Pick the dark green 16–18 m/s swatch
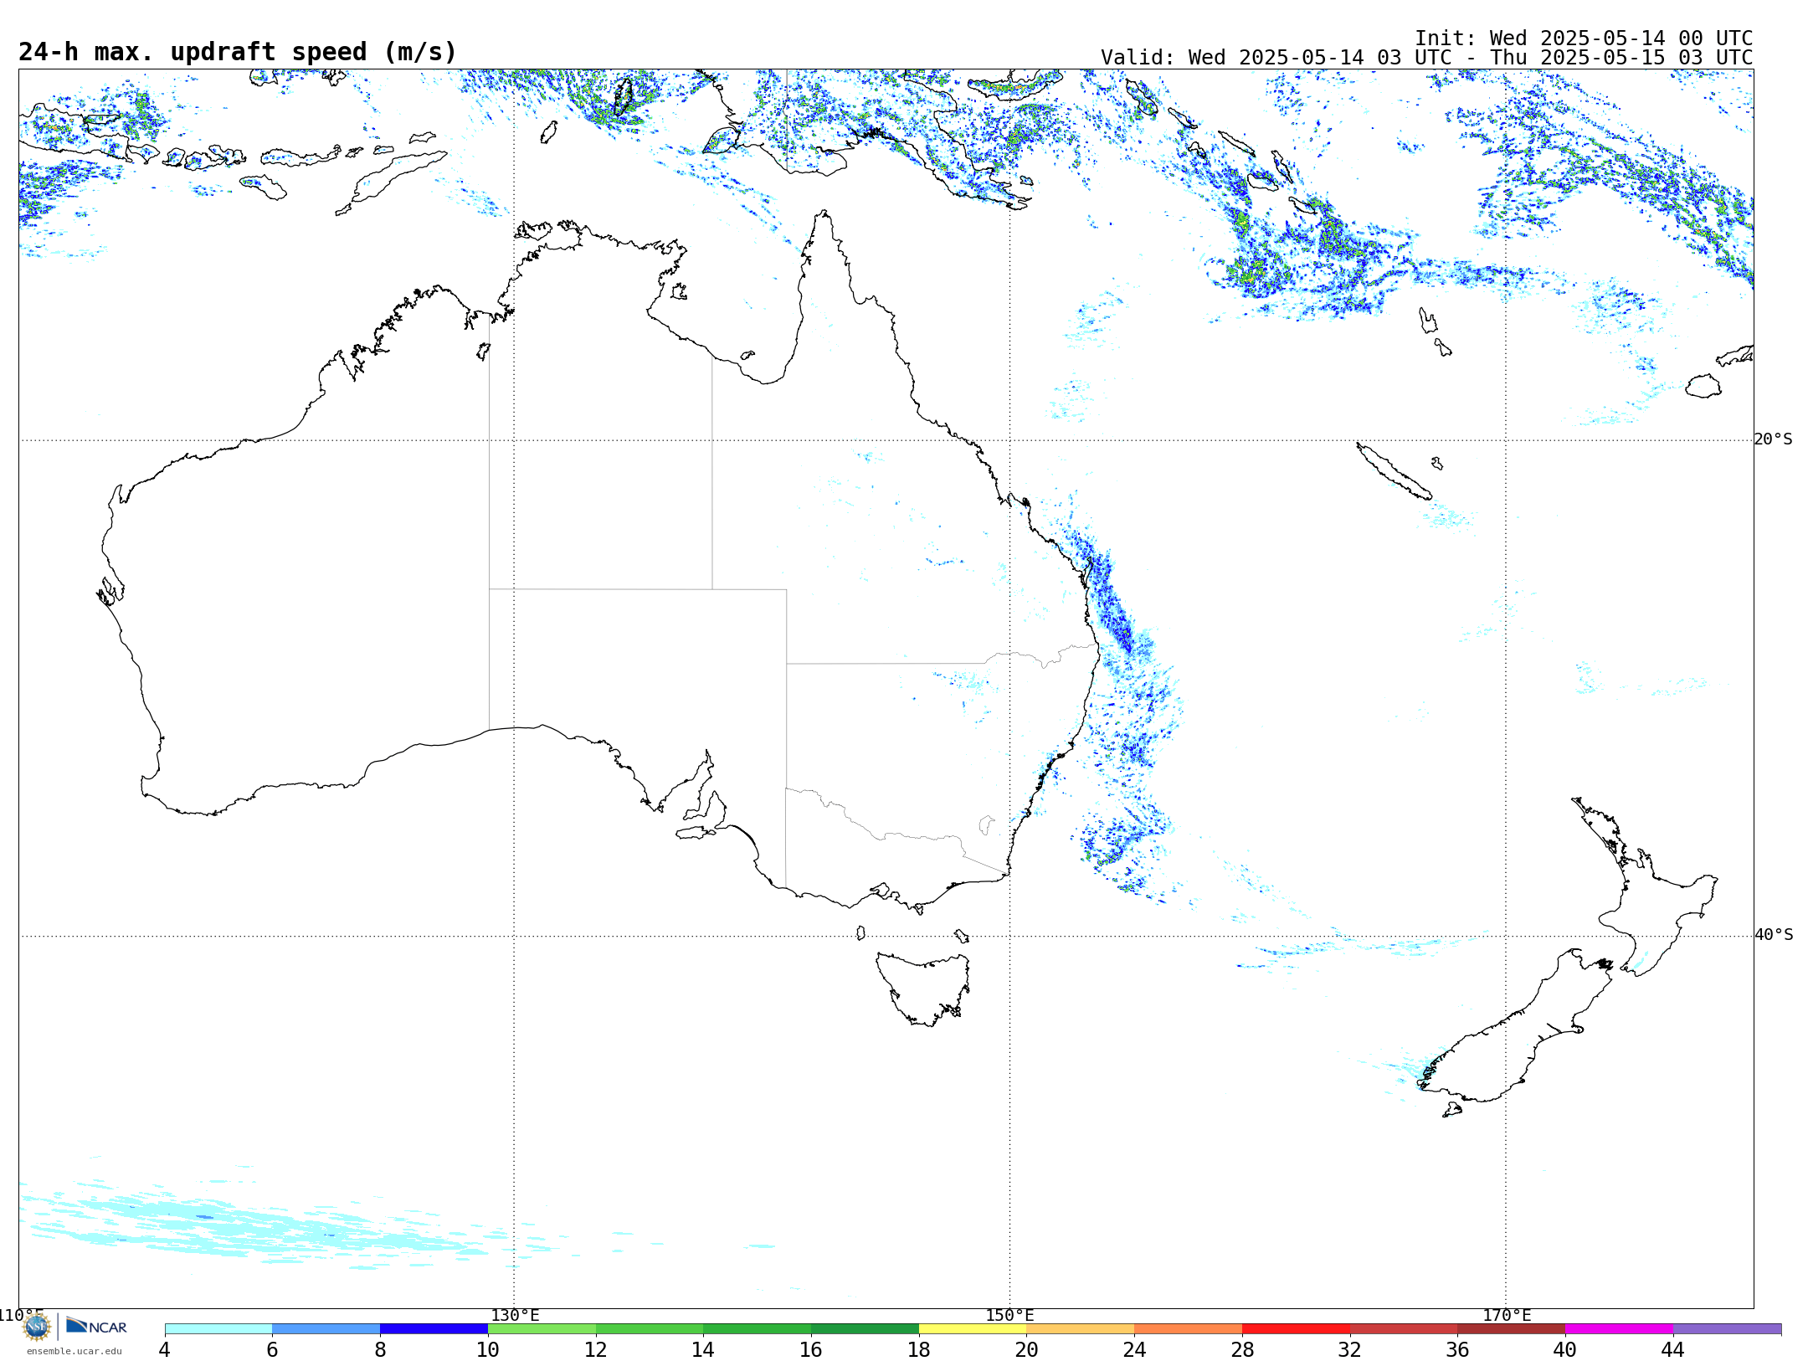This screenshot has width=1808, height=1361. pos(865,1328)
